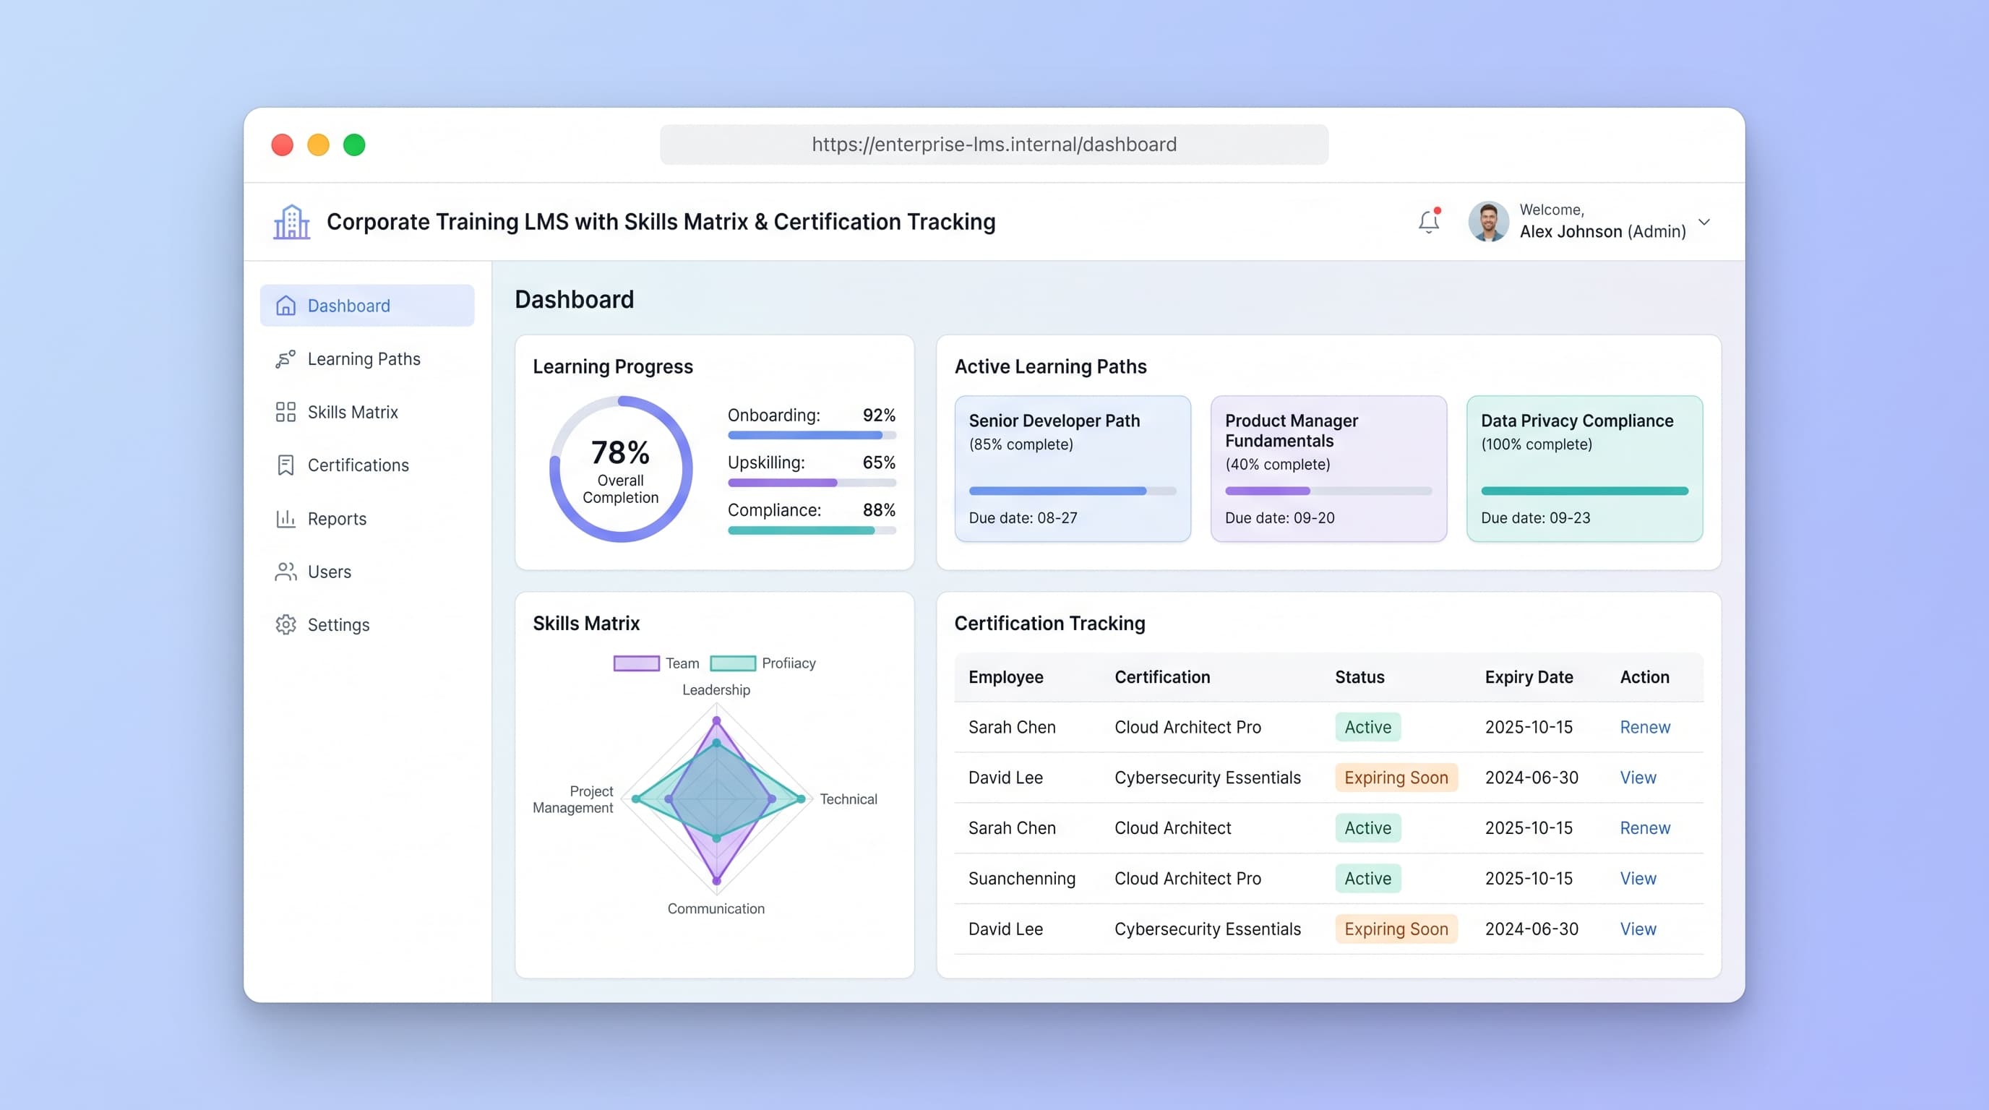1989x1110 pixels.
Task: Click View in first David Lee row
Action: [1638, 778]
